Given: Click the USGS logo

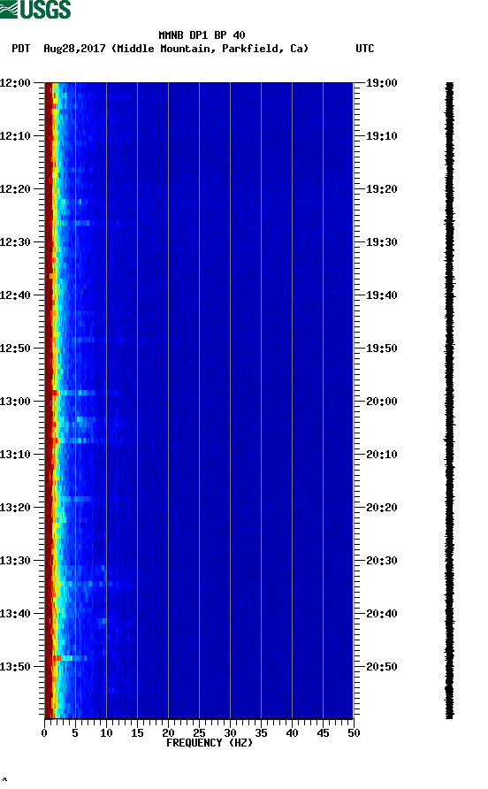Looking at the screenshot, I should pos(35,9).
